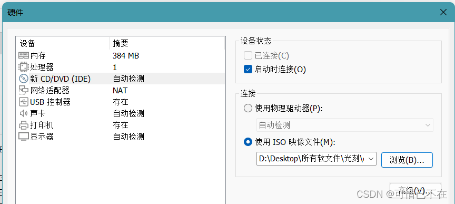455x204 pixels.
Task: Click the 打印机 printer icon
Action: pos(24,125)
